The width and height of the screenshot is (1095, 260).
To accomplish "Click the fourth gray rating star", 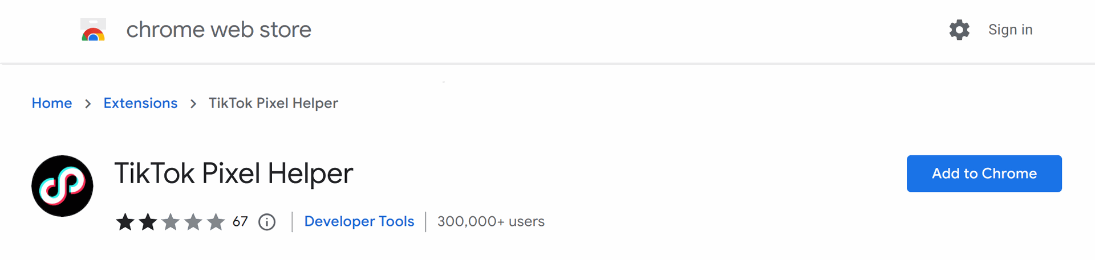I will [193, 221].
